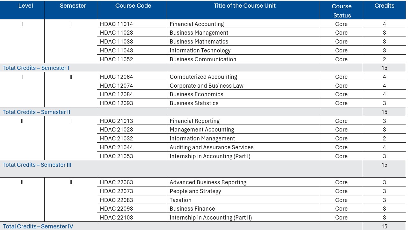Click the Level column header

[26, 6]
